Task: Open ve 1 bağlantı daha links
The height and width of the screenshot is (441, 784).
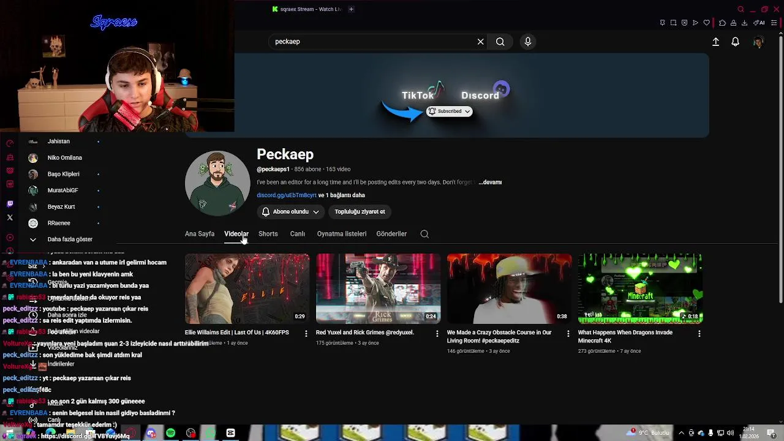Action: click(342, 195)
